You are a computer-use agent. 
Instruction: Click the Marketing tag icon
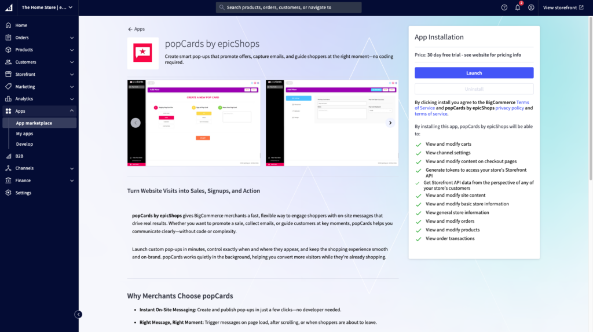8,87
